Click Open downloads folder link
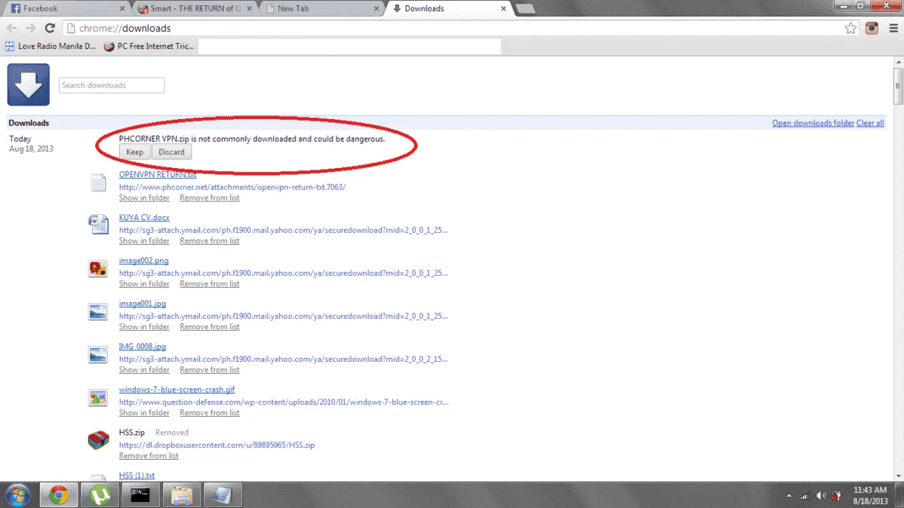 pos(813,123)
